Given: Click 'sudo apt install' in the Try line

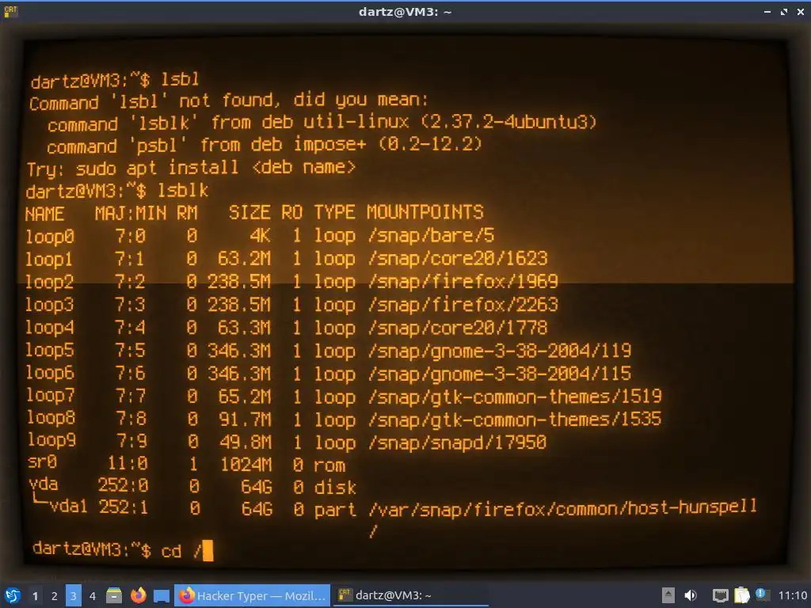Looking at the screenshot, I should tap(158, 168).
